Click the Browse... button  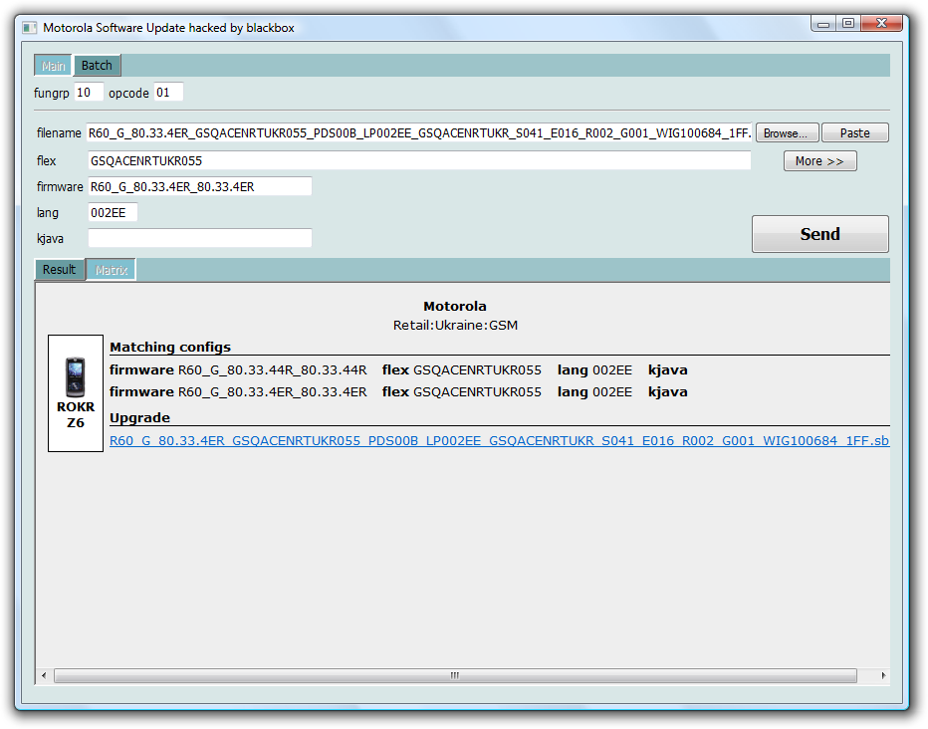coord(788,133)
